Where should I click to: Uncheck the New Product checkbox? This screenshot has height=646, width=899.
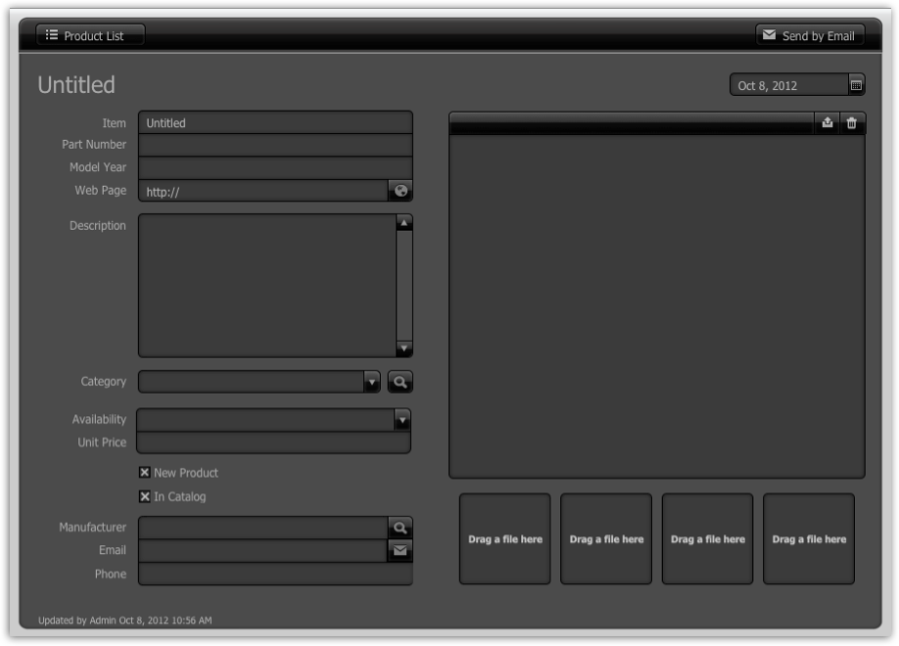tap(143, 471)
